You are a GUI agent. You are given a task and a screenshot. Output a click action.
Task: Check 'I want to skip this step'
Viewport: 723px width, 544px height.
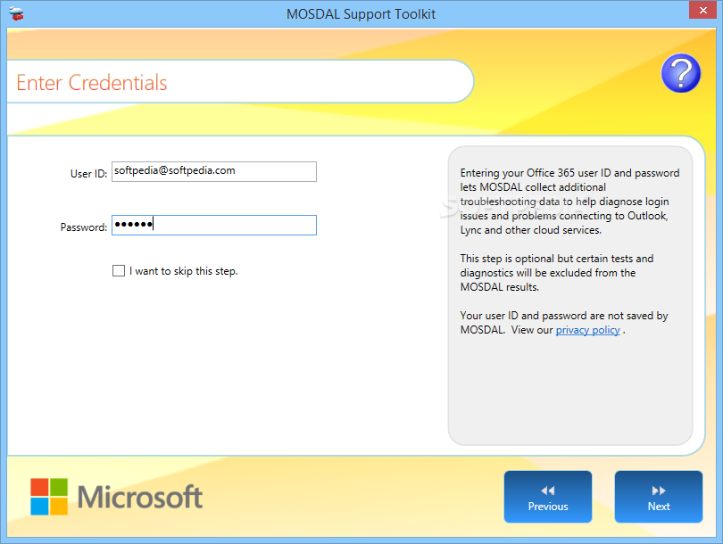point(119,270)
